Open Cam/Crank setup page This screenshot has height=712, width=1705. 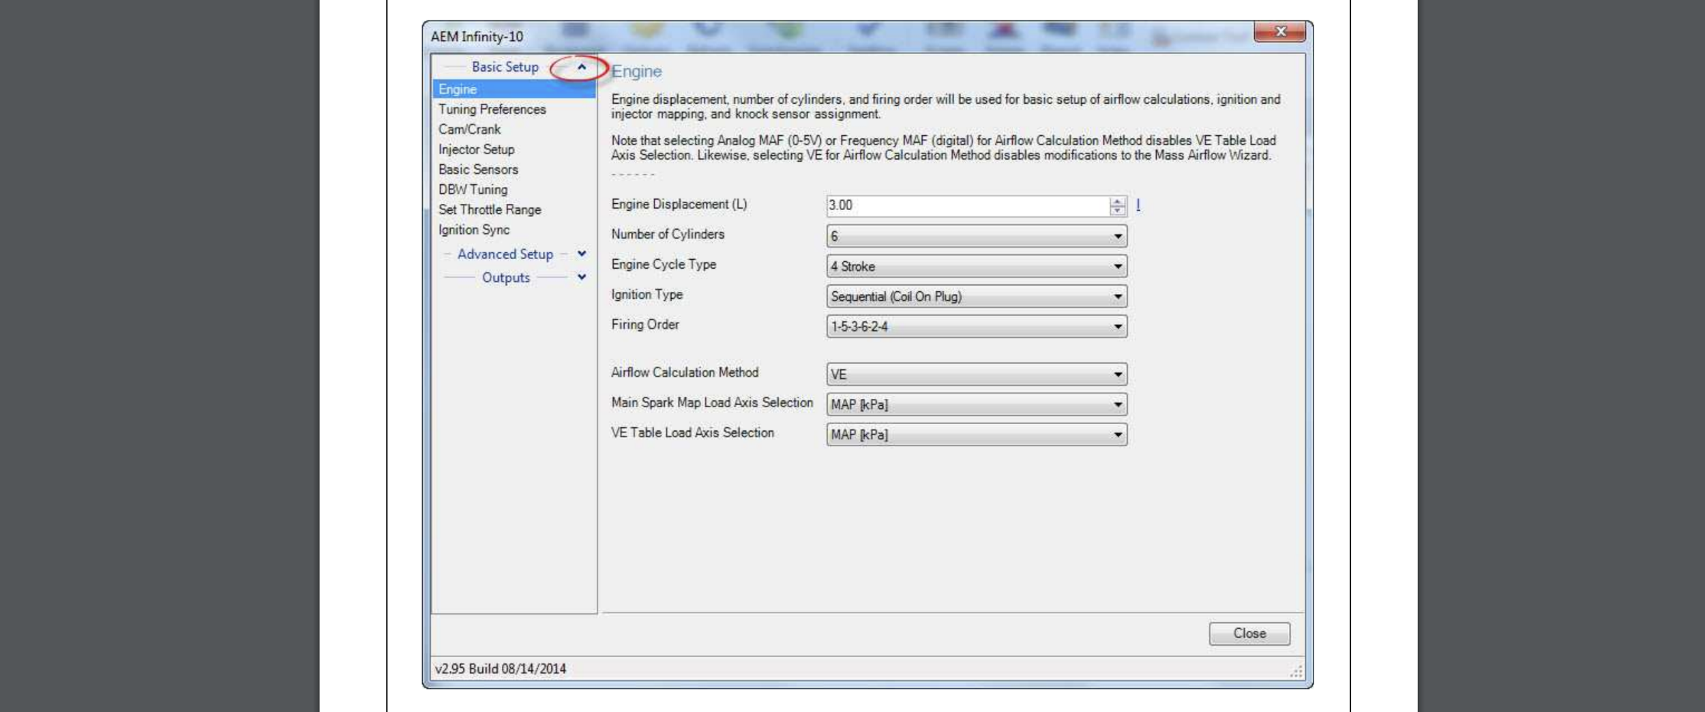tap(469, 129)
